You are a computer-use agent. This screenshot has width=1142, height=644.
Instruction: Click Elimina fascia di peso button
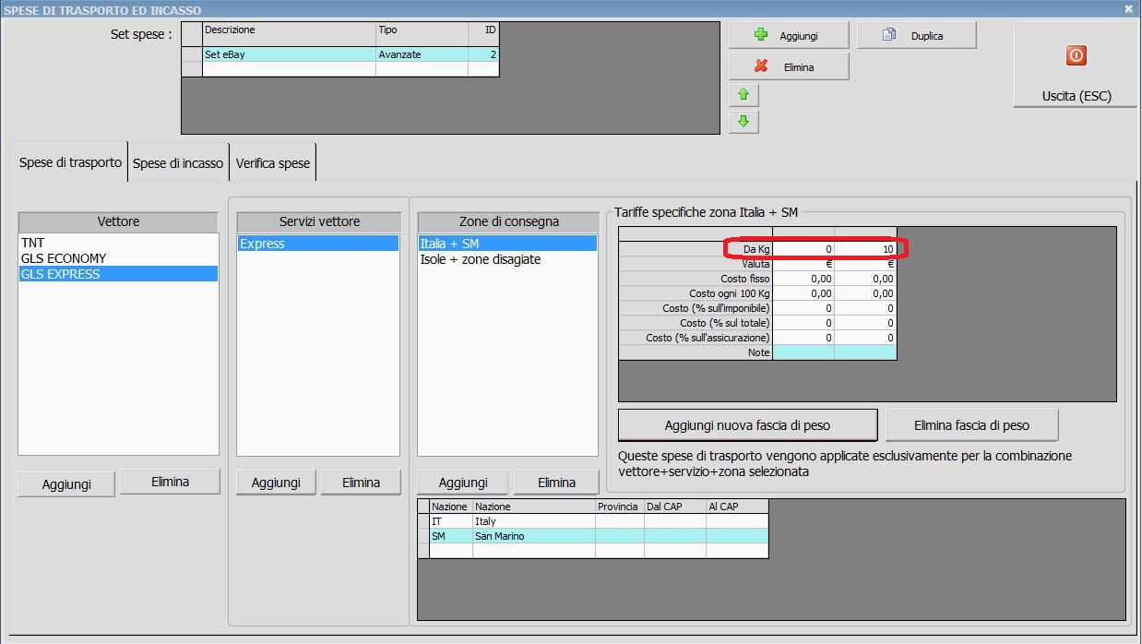(x=971, y=425)
